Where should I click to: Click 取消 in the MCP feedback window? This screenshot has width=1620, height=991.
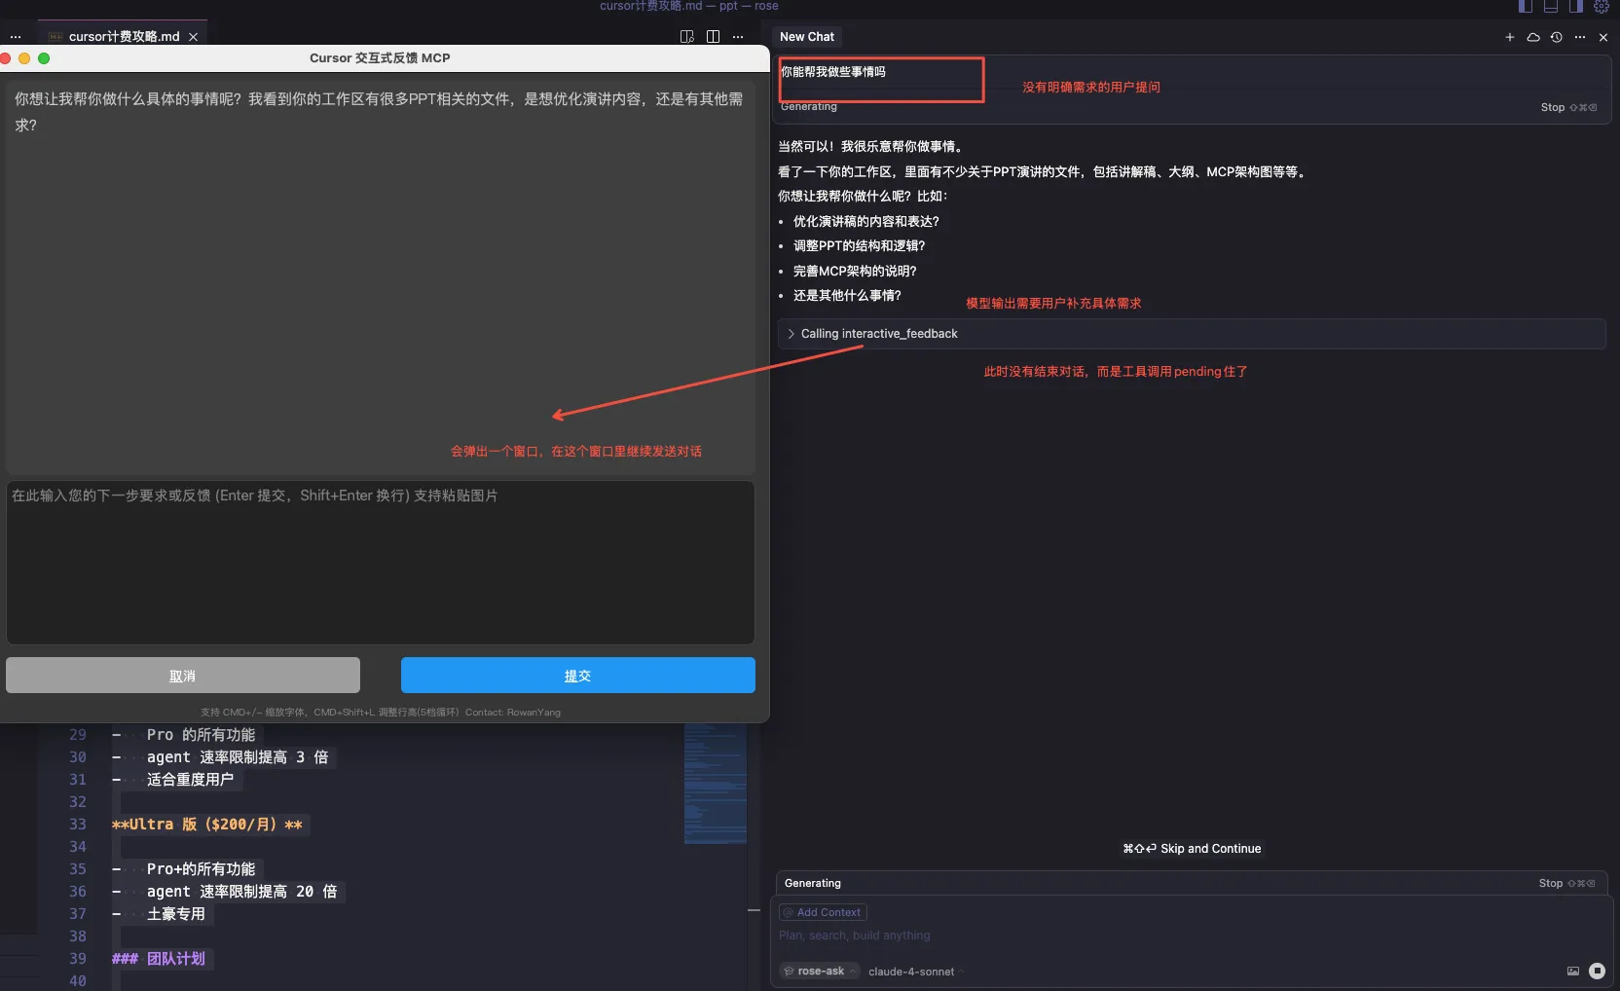click(183, 676)
